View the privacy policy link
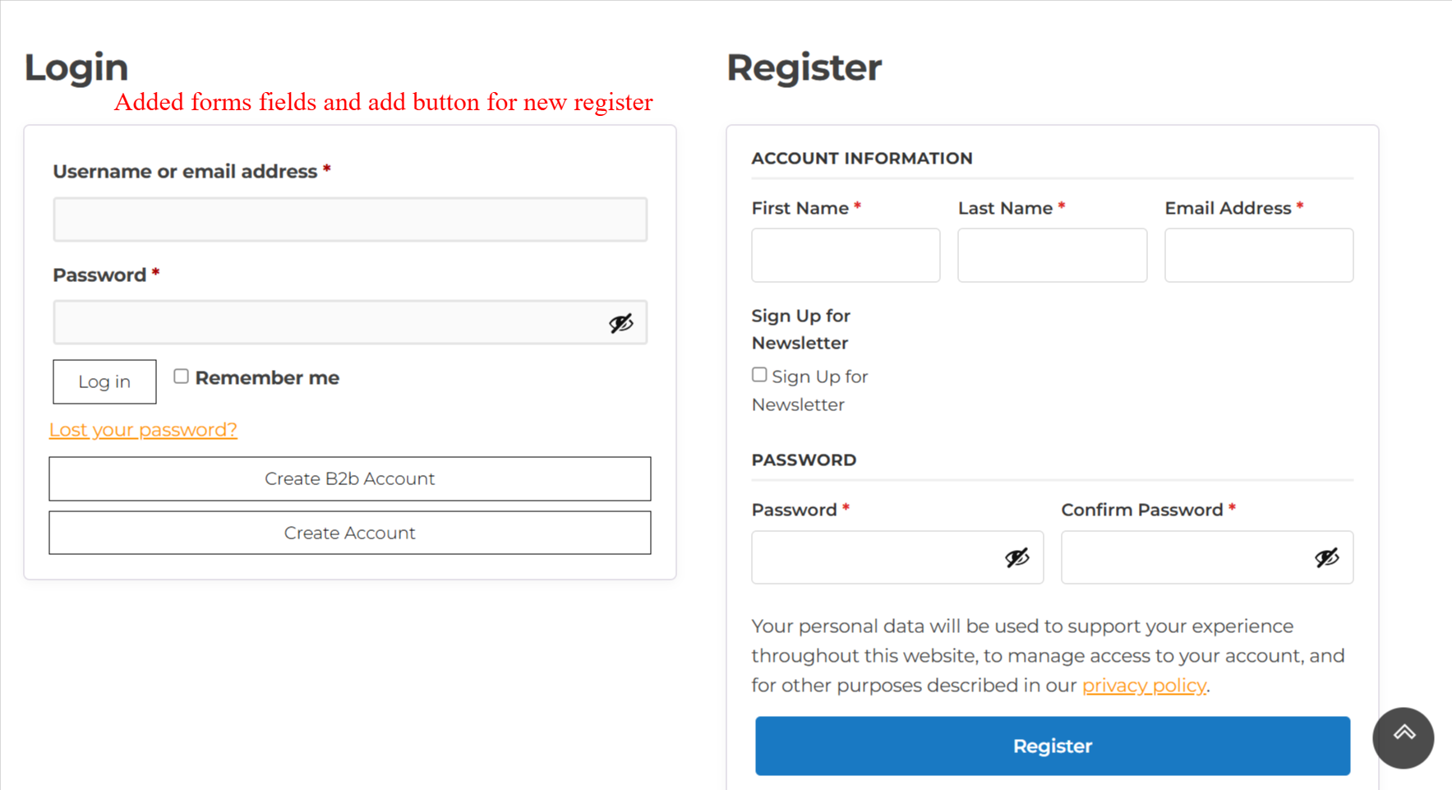The width and height of the screenshot is (1452, 790). coord(1143,685)
